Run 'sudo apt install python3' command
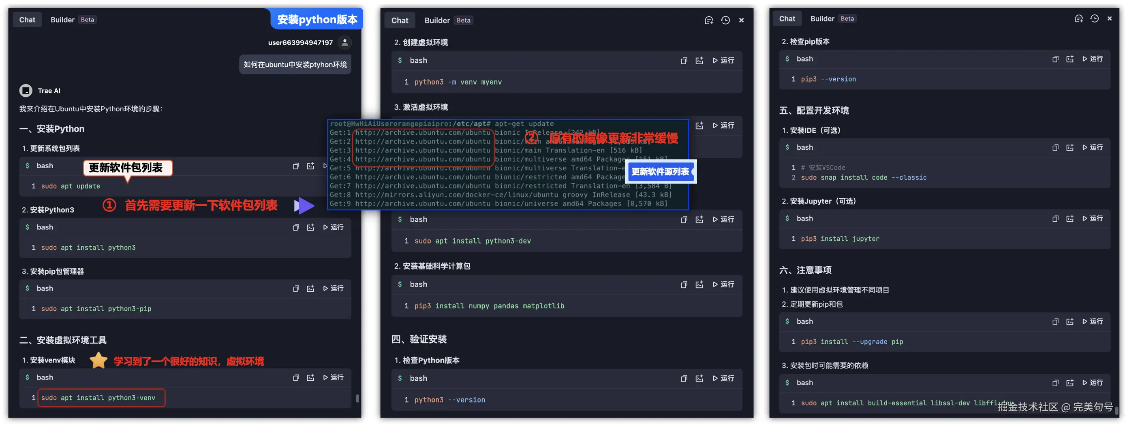 point(333,228)
